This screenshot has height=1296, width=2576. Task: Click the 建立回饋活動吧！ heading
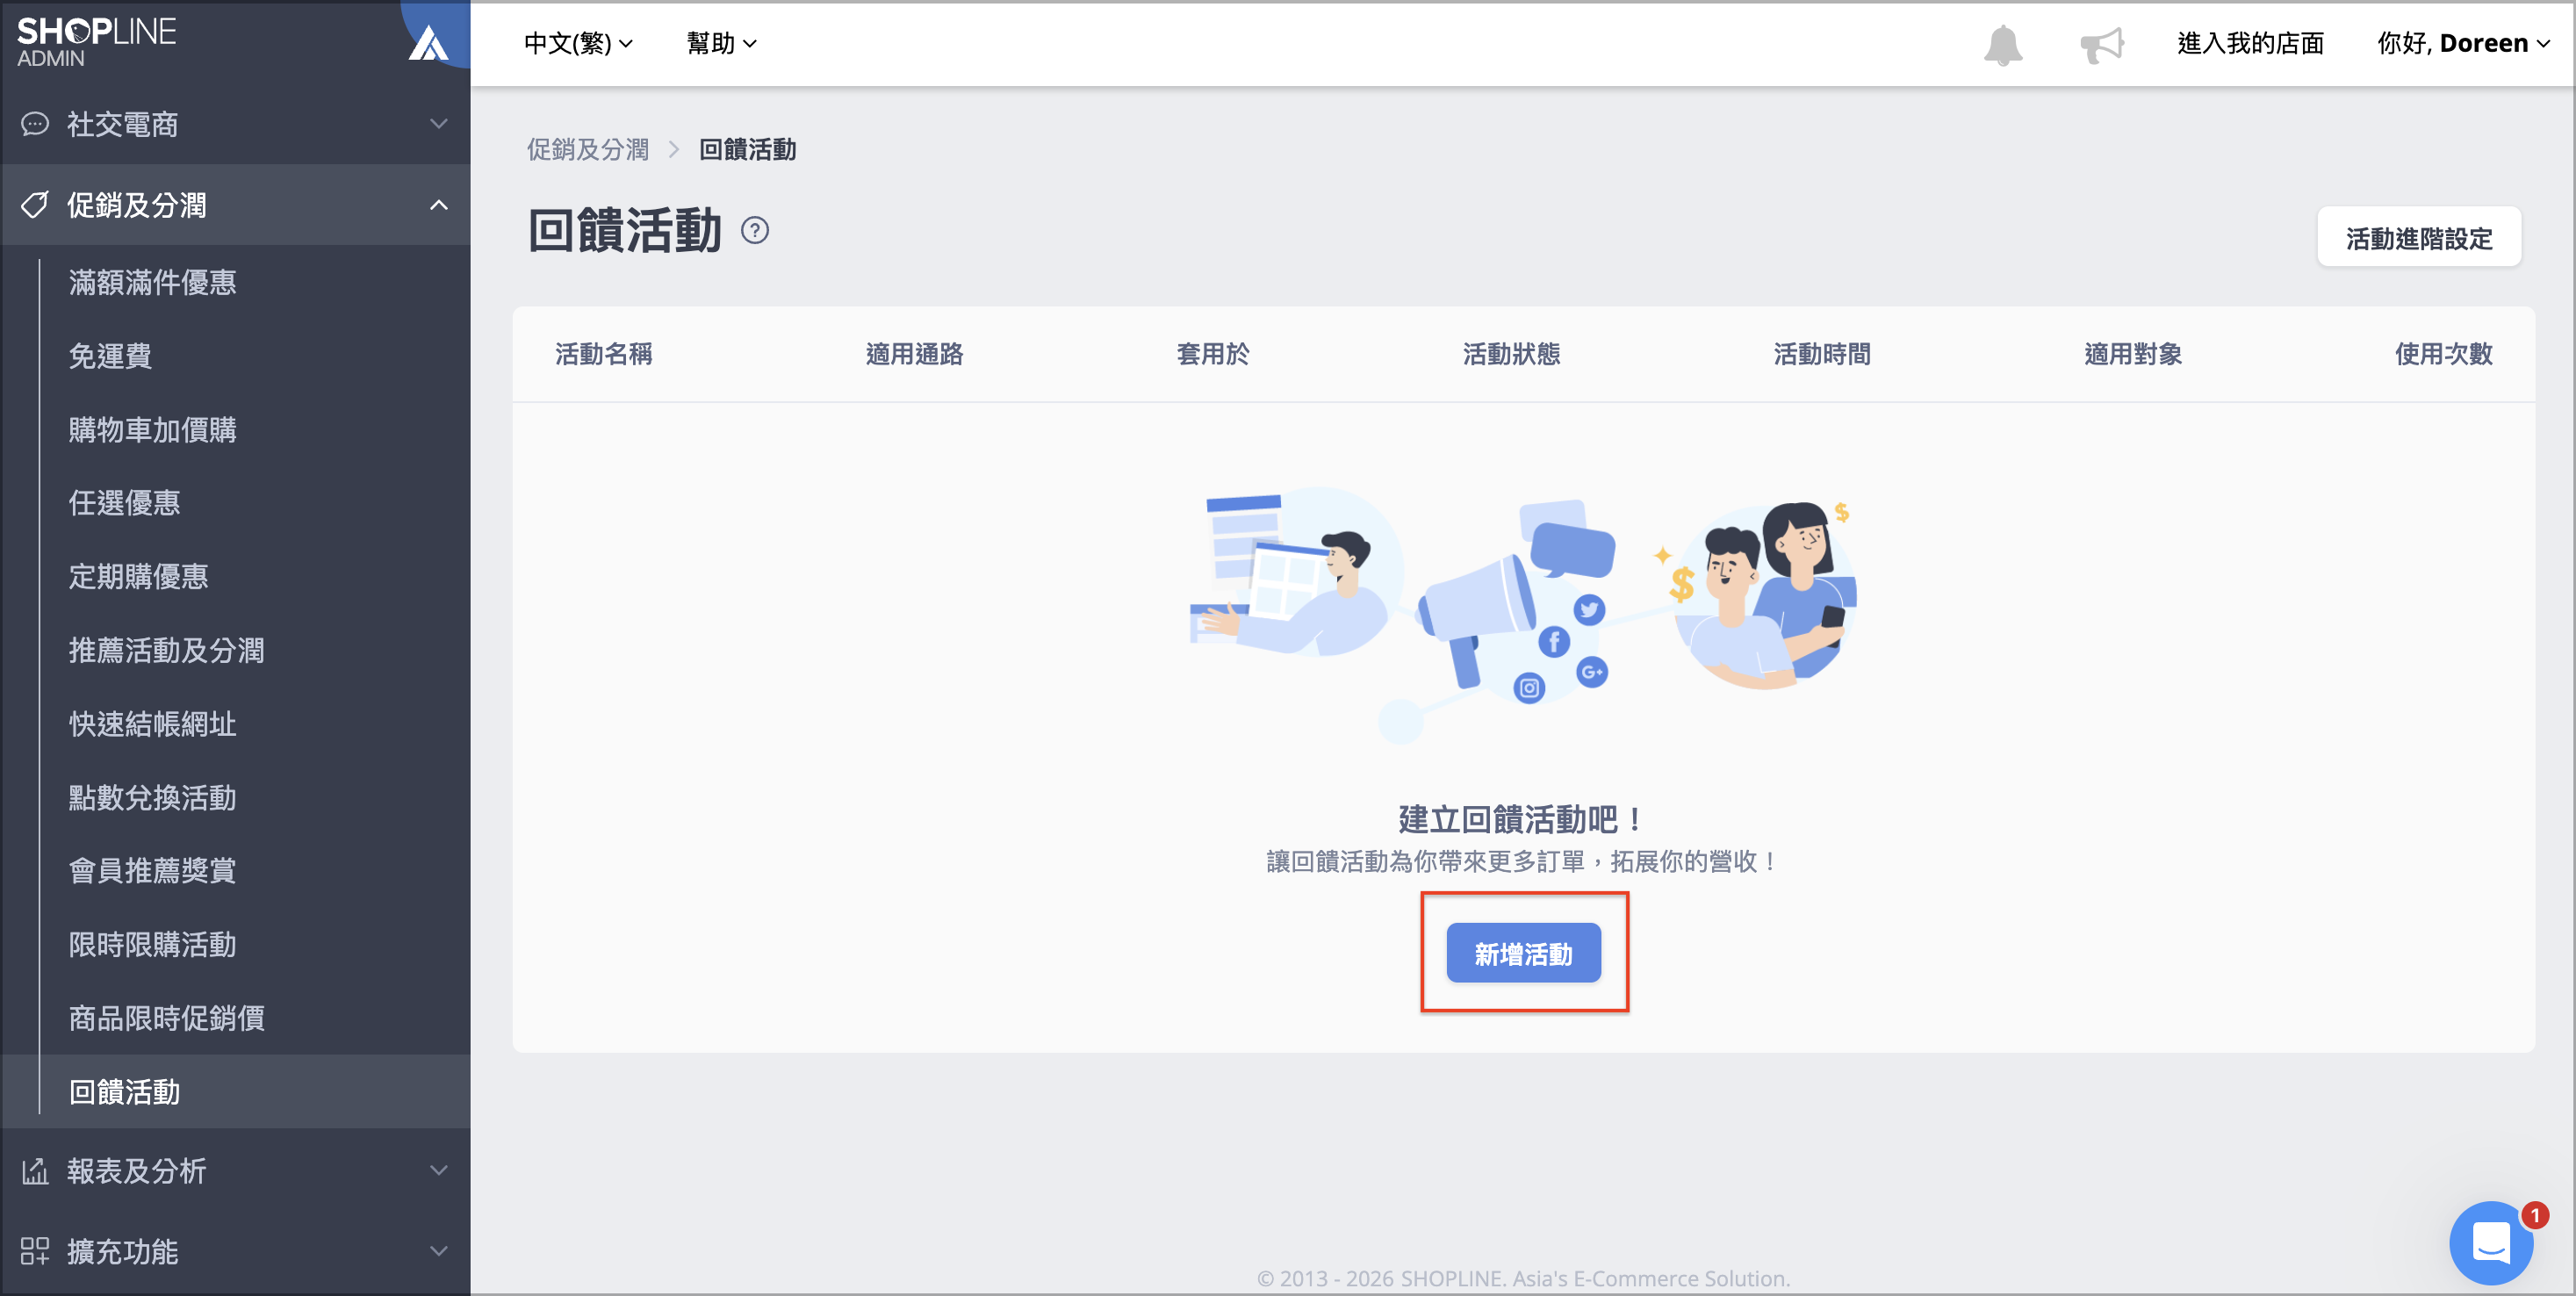click(1522, 819)
